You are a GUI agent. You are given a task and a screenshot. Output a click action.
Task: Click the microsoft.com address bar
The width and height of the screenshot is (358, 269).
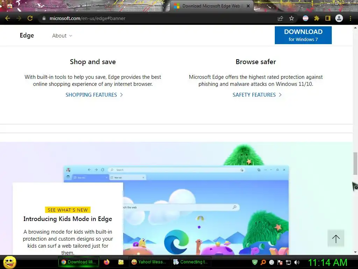pos(158,18)
